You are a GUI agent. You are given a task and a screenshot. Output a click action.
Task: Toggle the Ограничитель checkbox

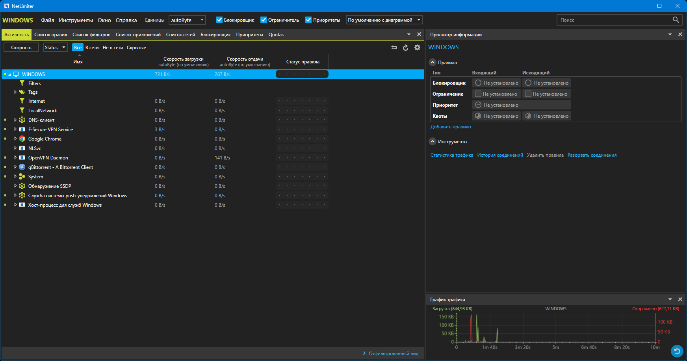pos(264,20)
